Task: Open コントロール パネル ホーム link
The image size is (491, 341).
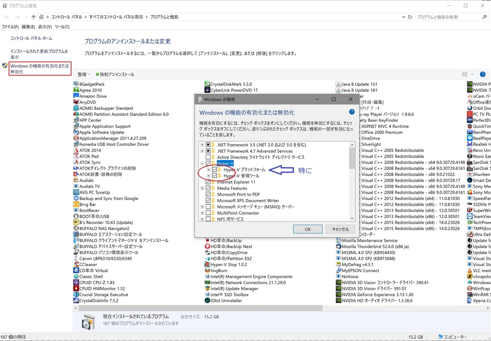Action: [31, 38]
